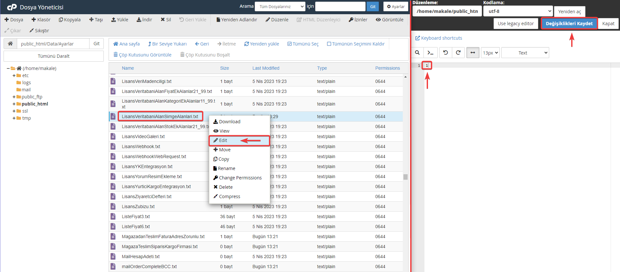Click the redo arrow in editor

(x=458, y=53)
